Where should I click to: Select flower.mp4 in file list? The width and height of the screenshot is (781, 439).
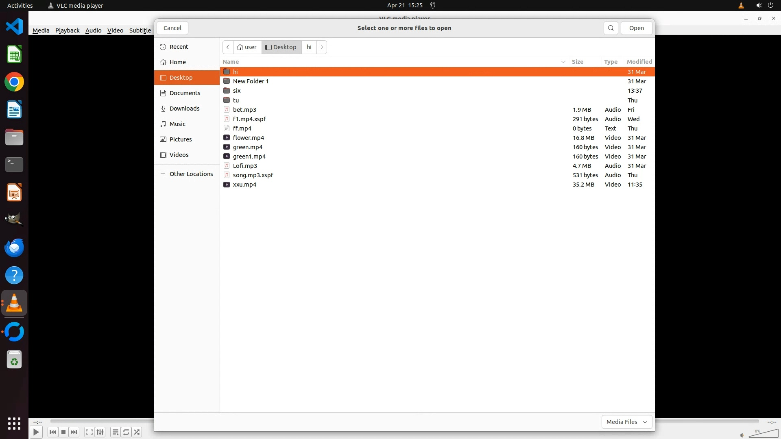249,138
